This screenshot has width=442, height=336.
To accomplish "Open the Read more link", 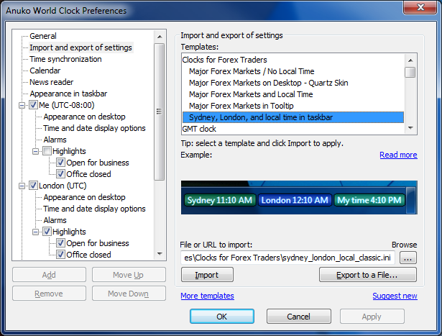I will click(x=398, y=155).
